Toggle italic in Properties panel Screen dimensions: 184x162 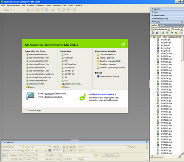point(58,147)
